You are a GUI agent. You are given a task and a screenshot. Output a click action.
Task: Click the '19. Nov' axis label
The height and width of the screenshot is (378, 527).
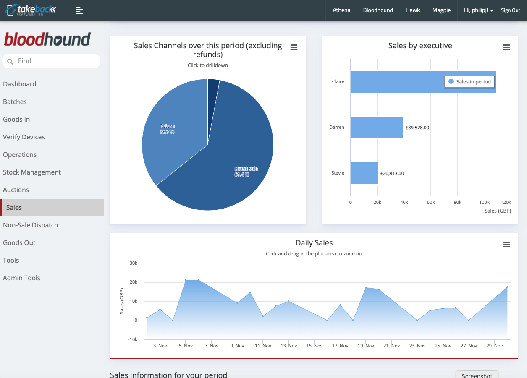click(x=365, y=346)
